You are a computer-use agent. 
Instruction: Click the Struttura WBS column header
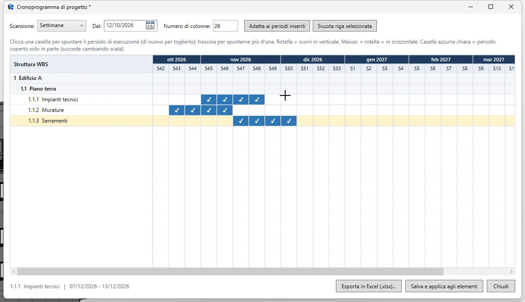pos(81,64)
